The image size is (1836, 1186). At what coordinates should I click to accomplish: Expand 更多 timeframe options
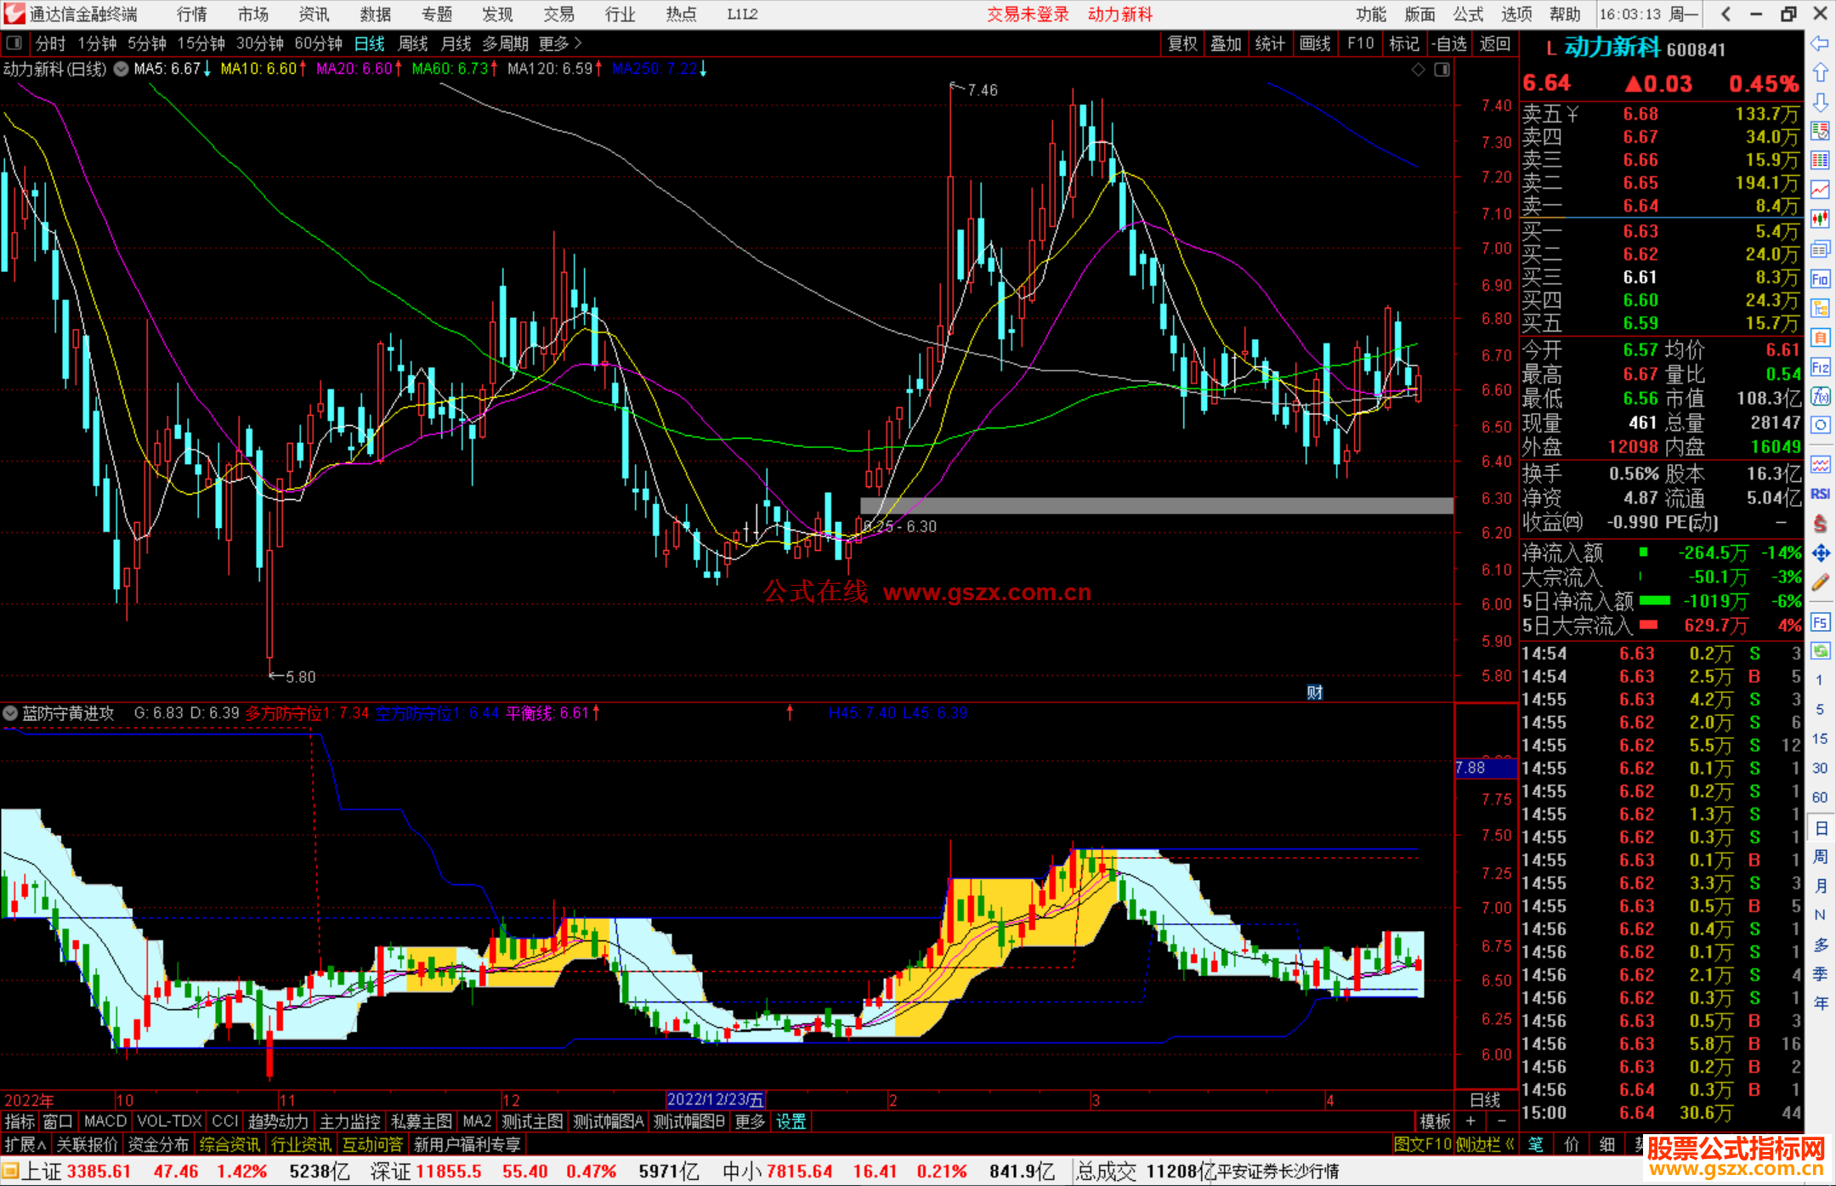(x=559, y=43)
